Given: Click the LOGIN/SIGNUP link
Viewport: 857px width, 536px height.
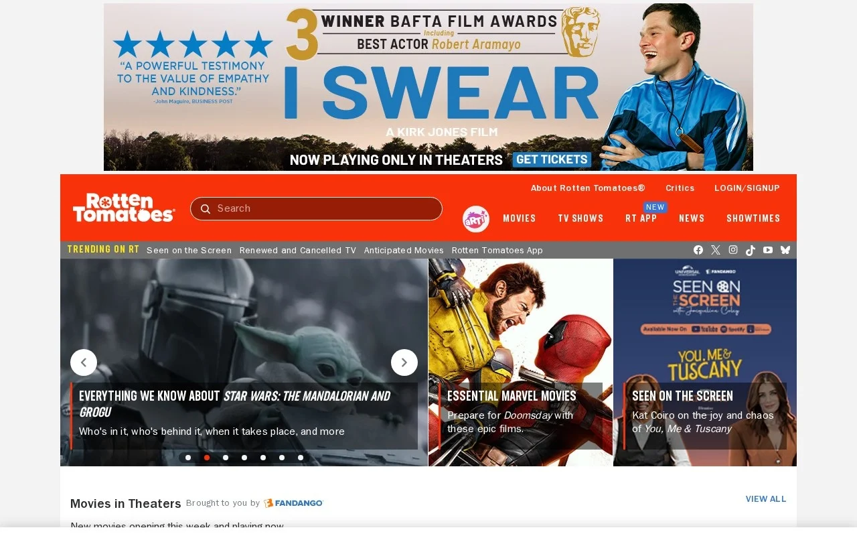Looking at the screenshot, I should click(747, 188).
